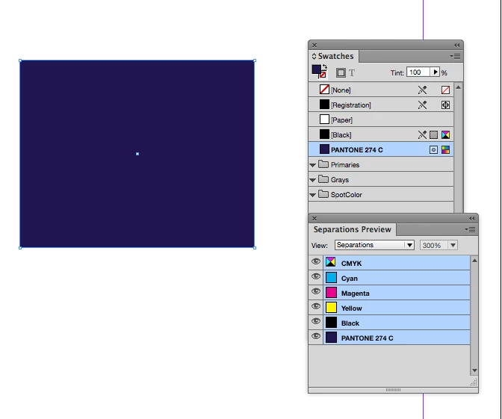This screenshot has height=419, width=502.
Task: Click the Magenta plate color chip
Action: tap(331, 293)
